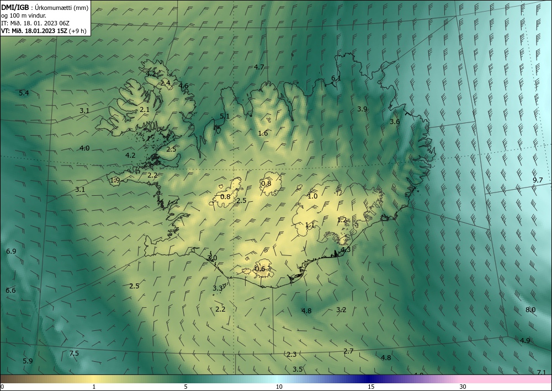
Task: Click the 4.6 value on the map
Action: (x=183, y=86)
